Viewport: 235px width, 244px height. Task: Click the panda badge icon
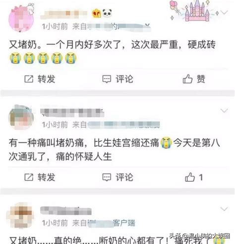click(107, 13)
